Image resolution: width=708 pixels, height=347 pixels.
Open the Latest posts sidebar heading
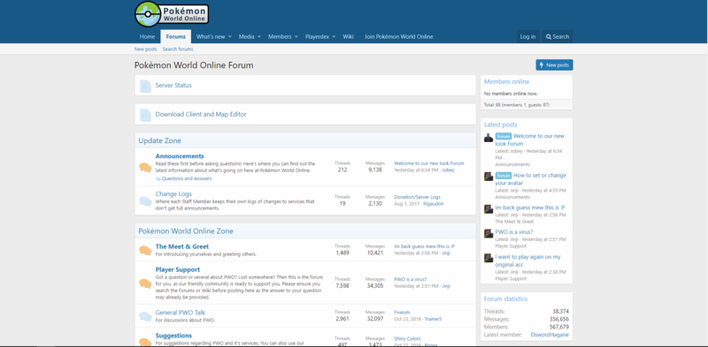[x=501, y=124]
